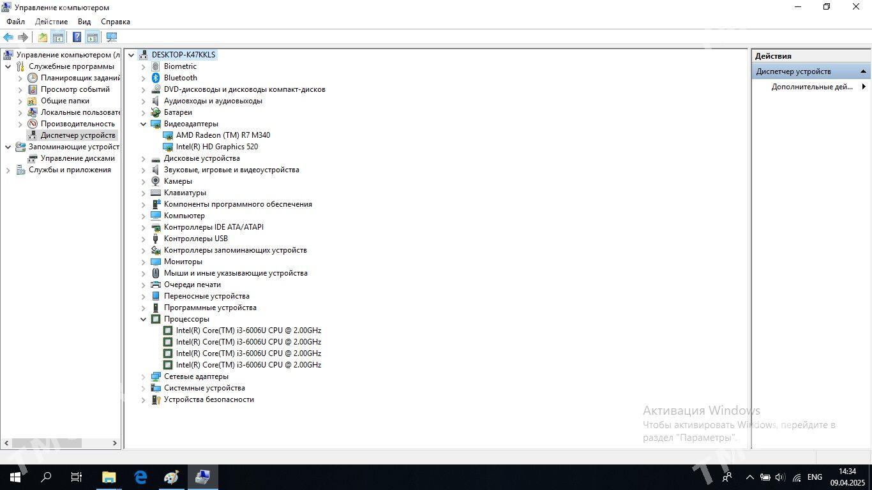Select the AMD Radeon (TM) R7 M340 device
Screen dimensions: 872x490
(x=223, y=135)
